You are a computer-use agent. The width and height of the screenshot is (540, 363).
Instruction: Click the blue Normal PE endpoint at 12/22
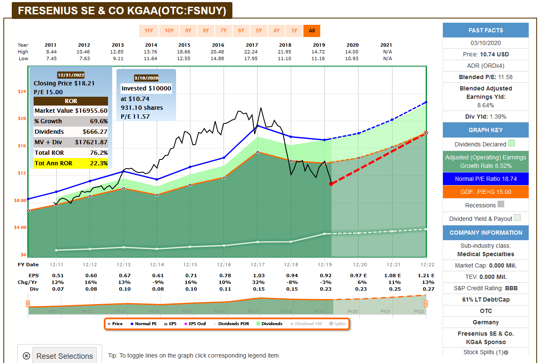point(426,102)
